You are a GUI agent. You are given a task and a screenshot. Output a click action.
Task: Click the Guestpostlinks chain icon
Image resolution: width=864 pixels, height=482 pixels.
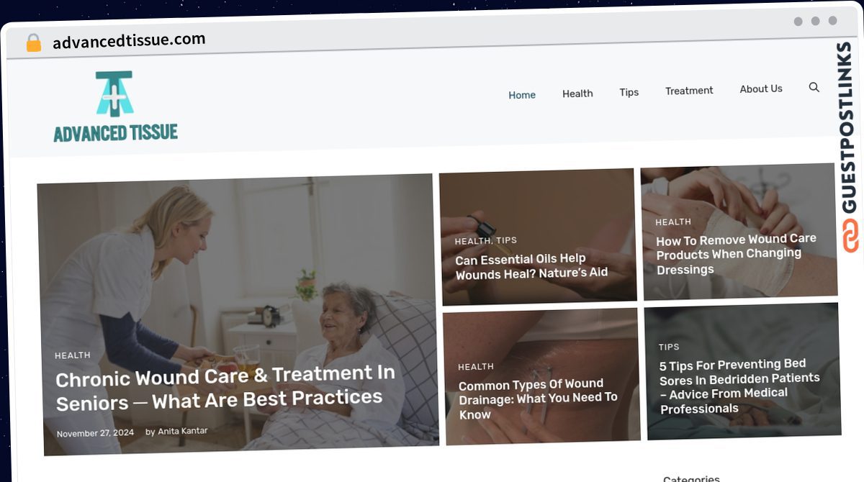[x=852, y=237]
